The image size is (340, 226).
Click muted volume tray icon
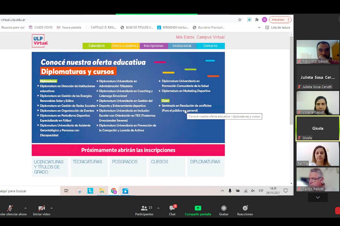pyautogui.click(x=253, y=191)
